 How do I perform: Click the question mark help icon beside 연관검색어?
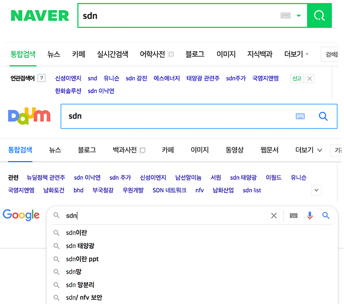pos(41,78)
